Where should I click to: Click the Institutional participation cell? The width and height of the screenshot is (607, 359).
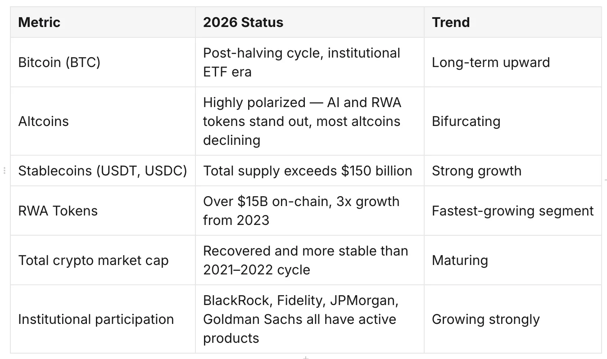[x=103, y=319]
